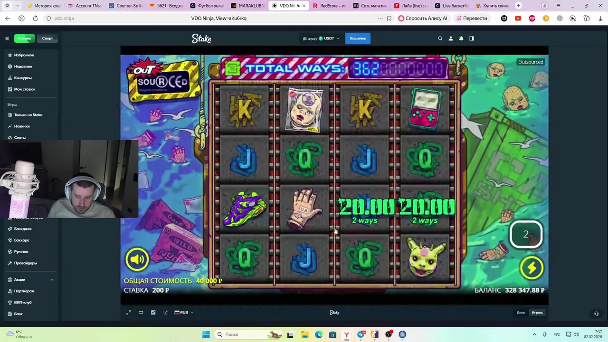The image size is (608, 342).
Task: Open Конкурсы in the sidebar
Action: [x=23, y=78]
